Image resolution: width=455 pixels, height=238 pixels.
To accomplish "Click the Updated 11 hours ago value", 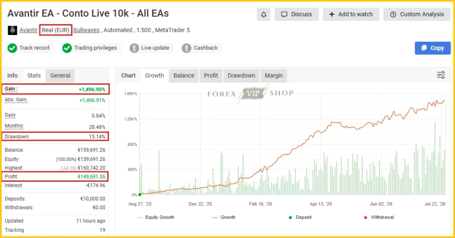I will point(91,221).
